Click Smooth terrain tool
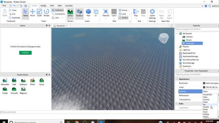Image resolution: width=219 pixels, height=123 pixels. 14,91
